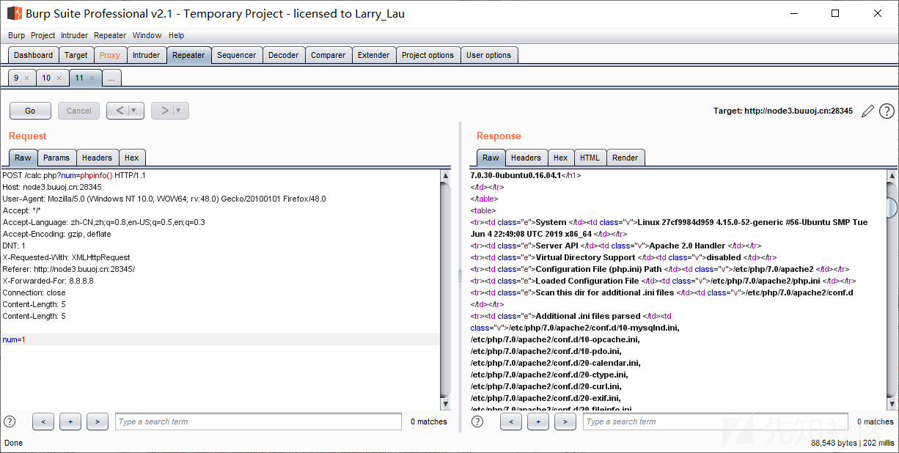Send the request with the Go button
The height and width of the screenshot is (453, 899).
click(30, 111)
